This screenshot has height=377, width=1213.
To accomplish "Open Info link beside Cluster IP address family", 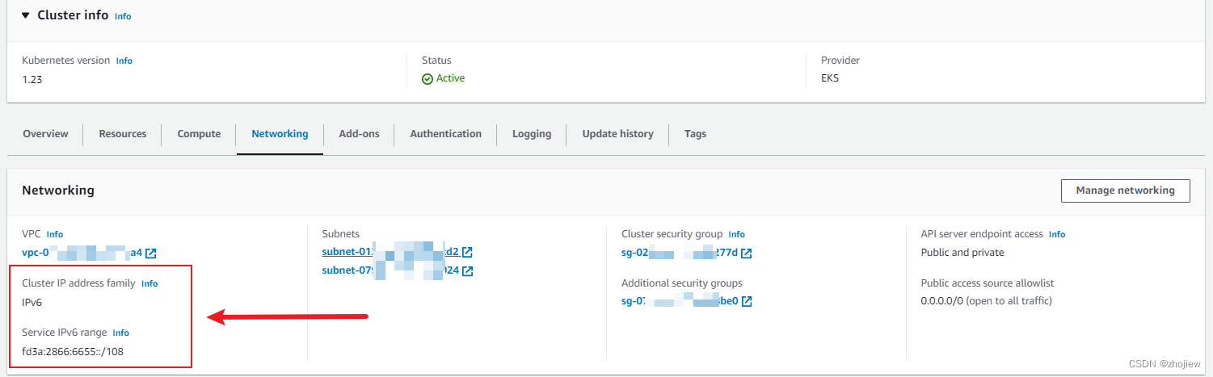I will click(150, 284).
